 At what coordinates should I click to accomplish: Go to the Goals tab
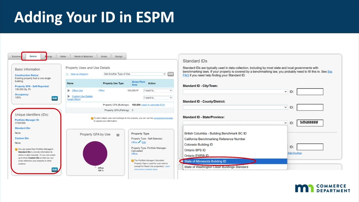tap(104, 56)
